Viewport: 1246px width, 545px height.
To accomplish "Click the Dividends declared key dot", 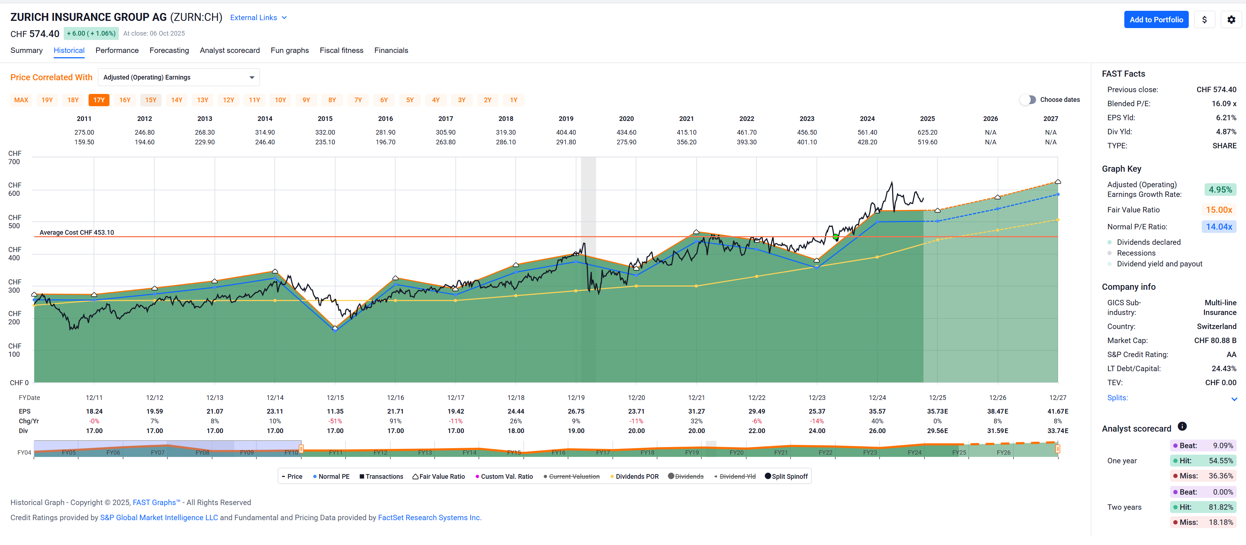I will pyautogui.click(x=1110, y=242).
